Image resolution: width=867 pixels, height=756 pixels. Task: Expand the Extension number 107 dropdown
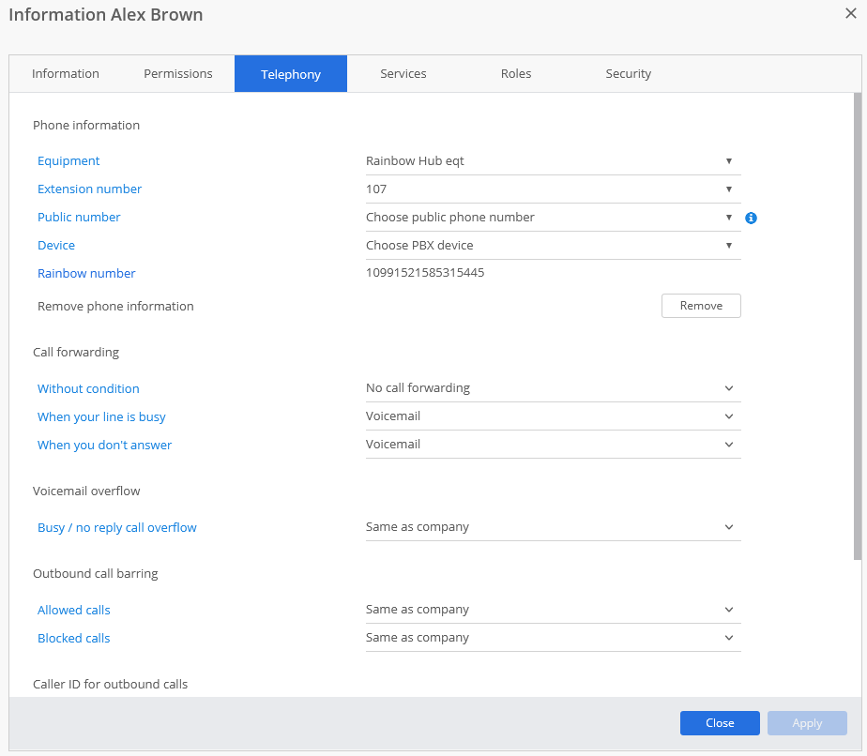(x=553, y=189)
